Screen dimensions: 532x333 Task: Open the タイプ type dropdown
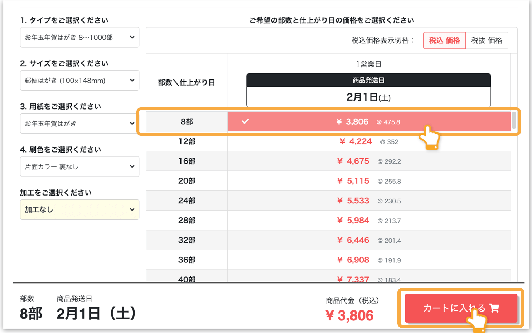coord(79,37)
